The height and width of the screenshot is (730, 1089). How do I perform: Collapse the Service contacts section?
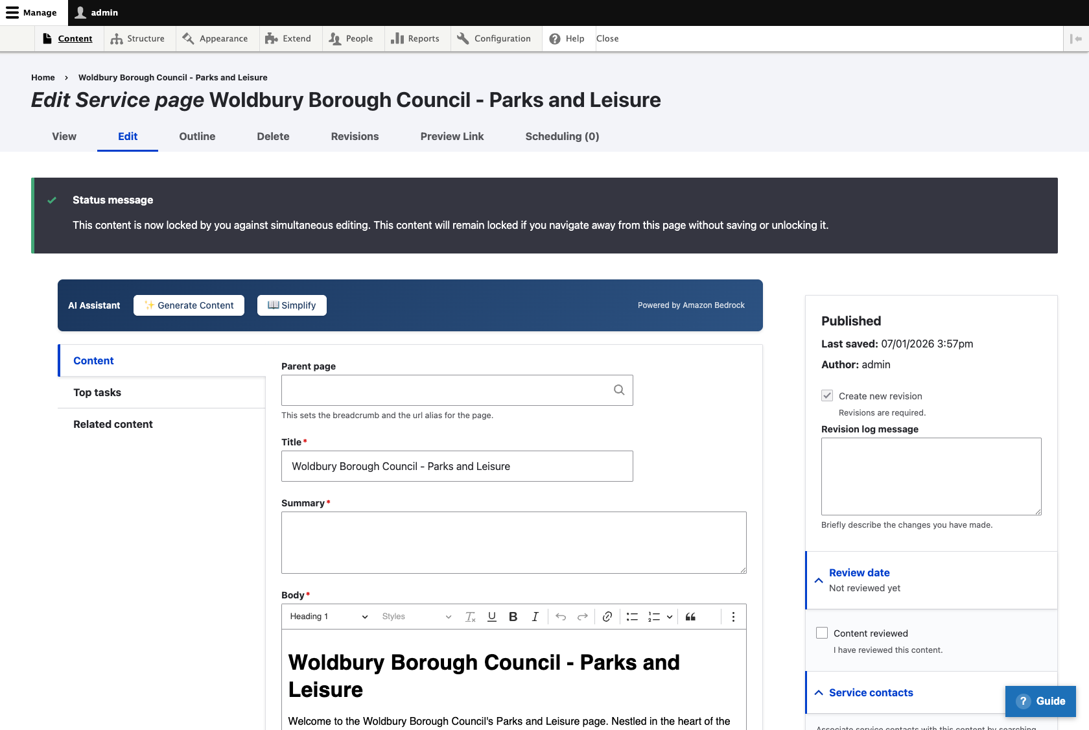coord(818,692)
